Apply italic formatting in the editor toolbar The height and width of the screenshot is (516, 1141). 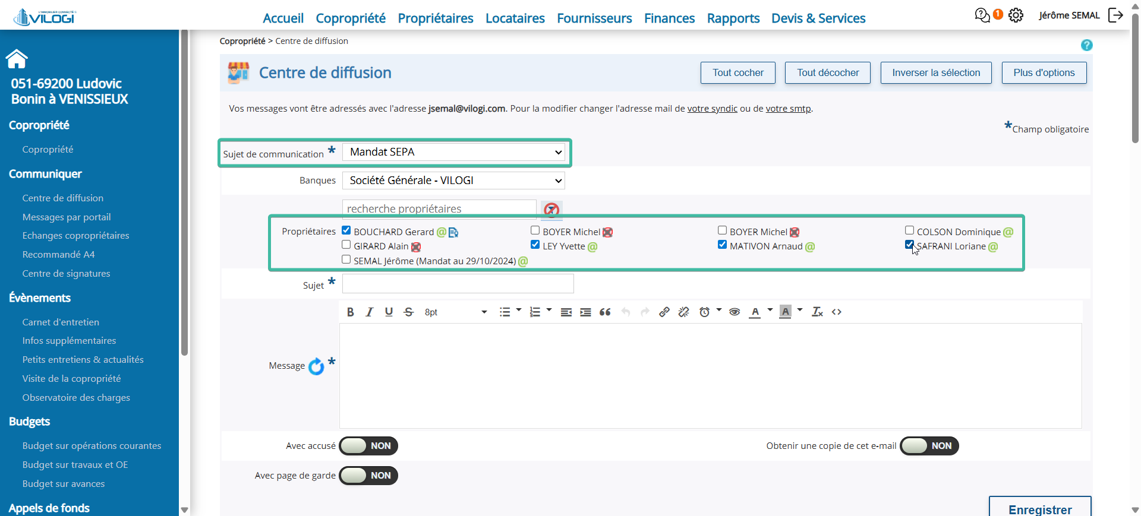click(x=370, y=312)
